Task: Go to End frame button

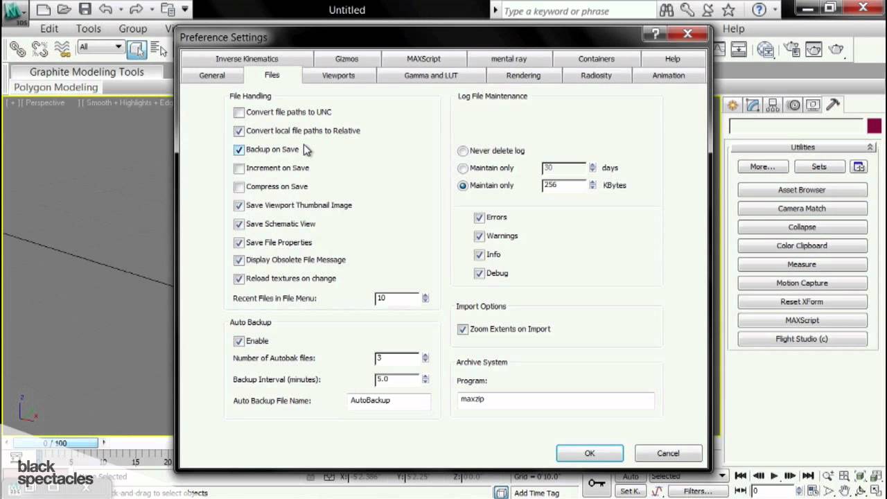Action: coord(807,476)
